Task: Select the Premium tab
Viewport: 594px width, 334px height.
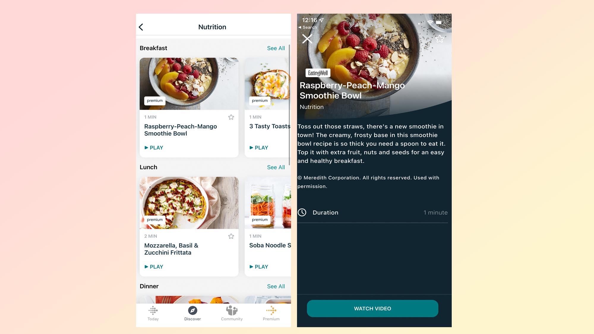Action: pos(271,314)
